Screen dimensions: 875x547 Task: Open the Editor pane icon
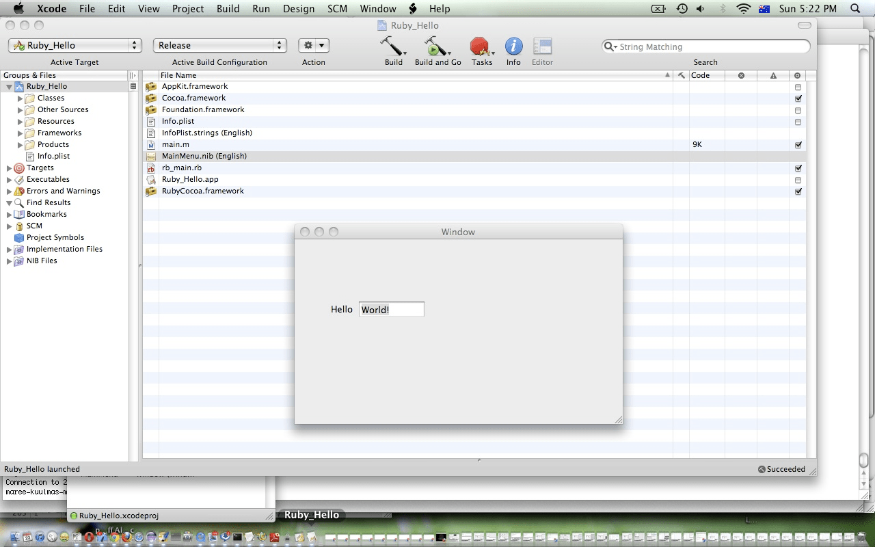pyautogui.click(x=541, y=48)
